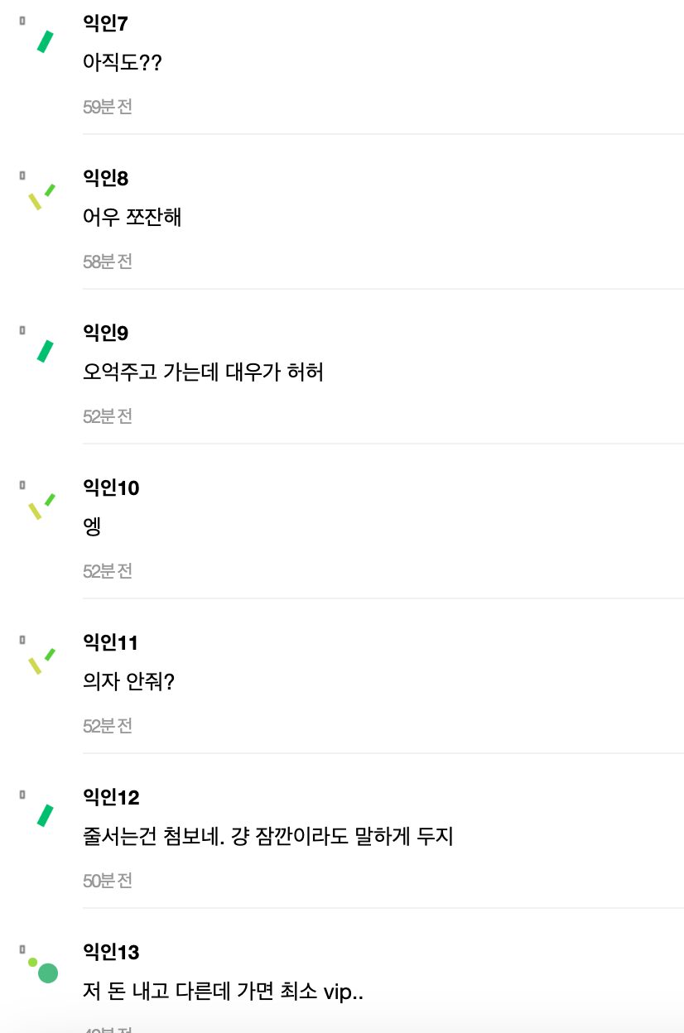Click the comment starting with '줄서는건 첨보네'
Viewport: 684px width, 1033px height.
267,837
